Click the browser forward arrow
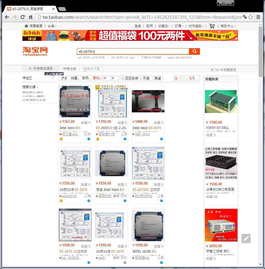The image size is (265, 269). pos(15,17)
